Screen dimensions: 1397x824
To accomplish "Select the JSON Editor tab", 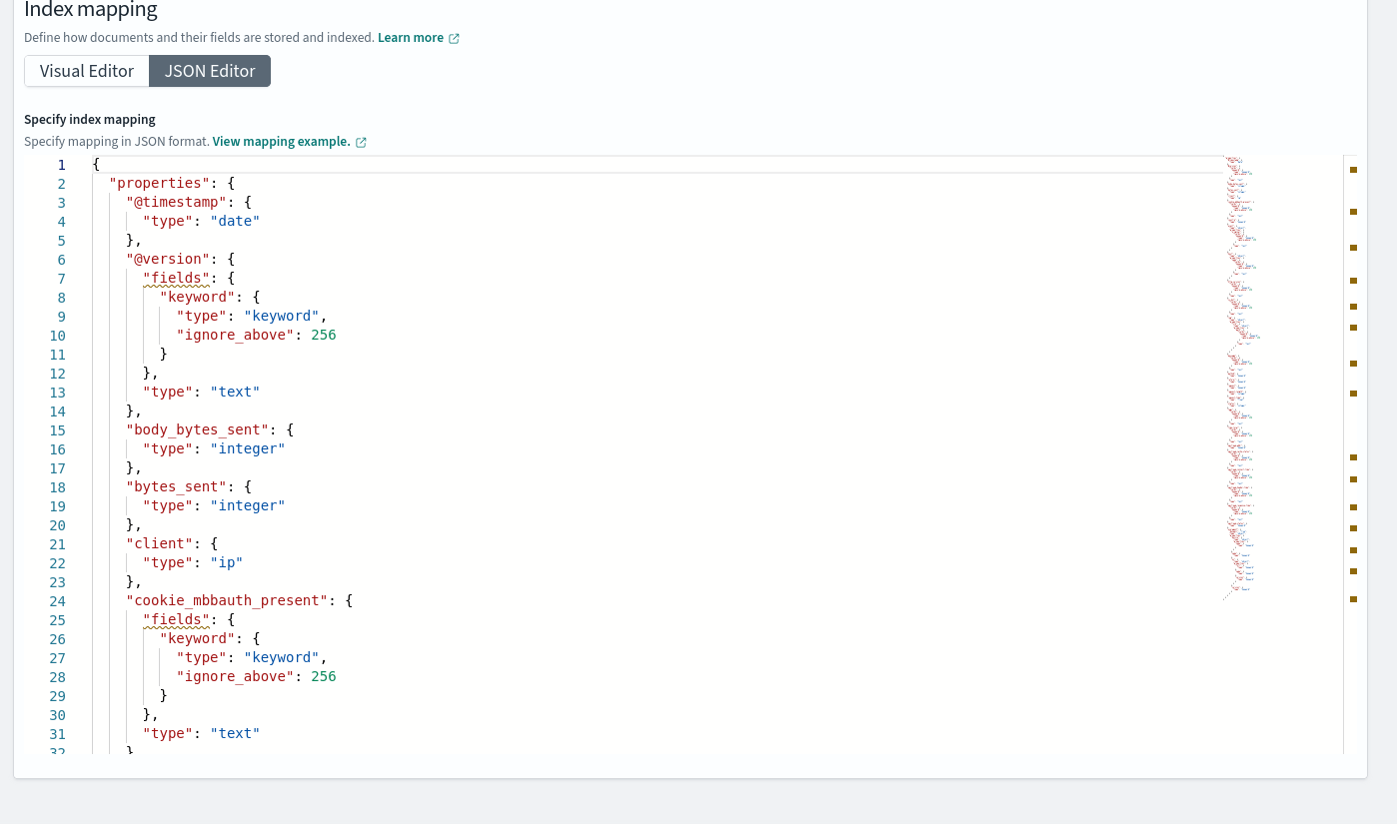I will click(x=210, y=71).
